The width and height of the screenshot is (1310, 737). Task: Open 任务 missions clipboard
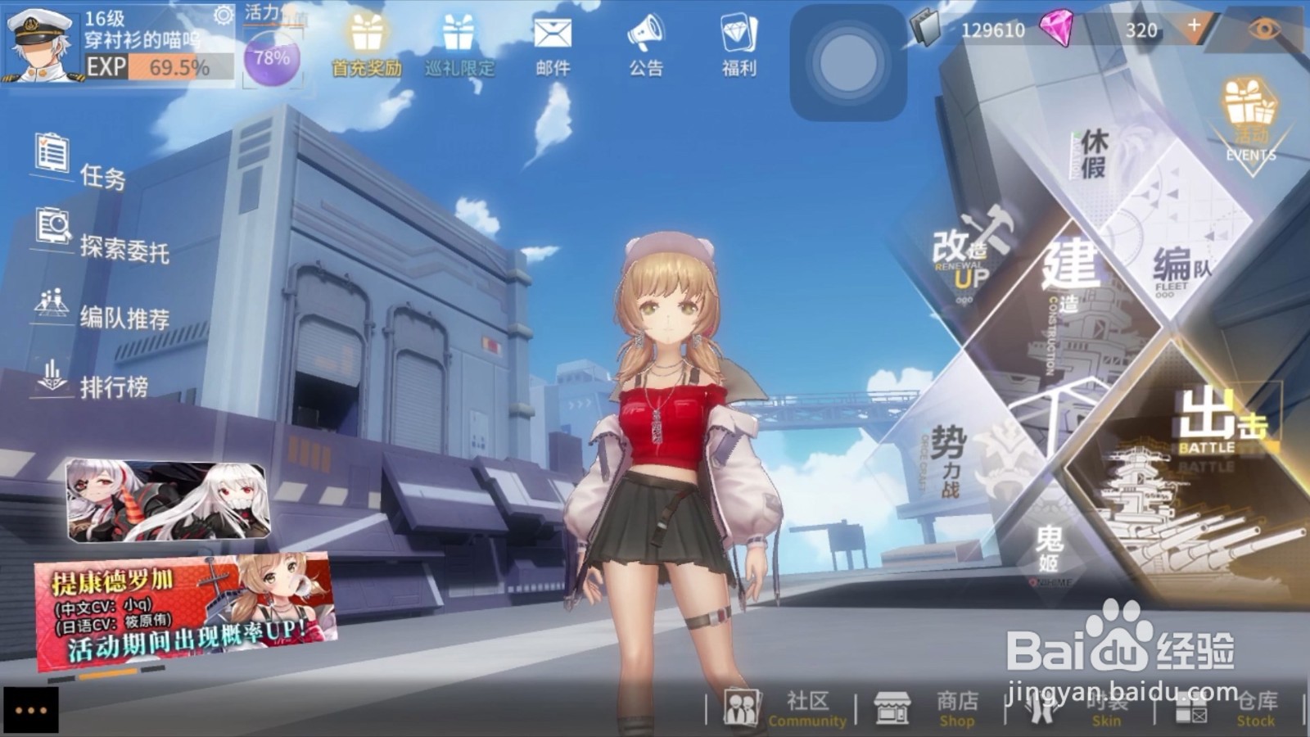click(80, 163)
